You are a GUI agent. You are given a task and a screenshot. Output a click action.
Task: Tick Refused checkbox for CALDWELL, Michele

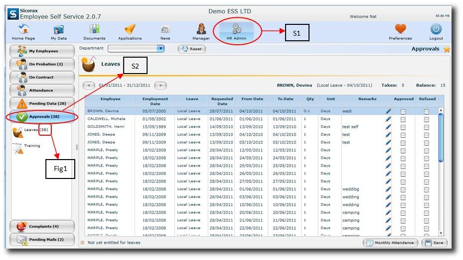coord(427,119)
